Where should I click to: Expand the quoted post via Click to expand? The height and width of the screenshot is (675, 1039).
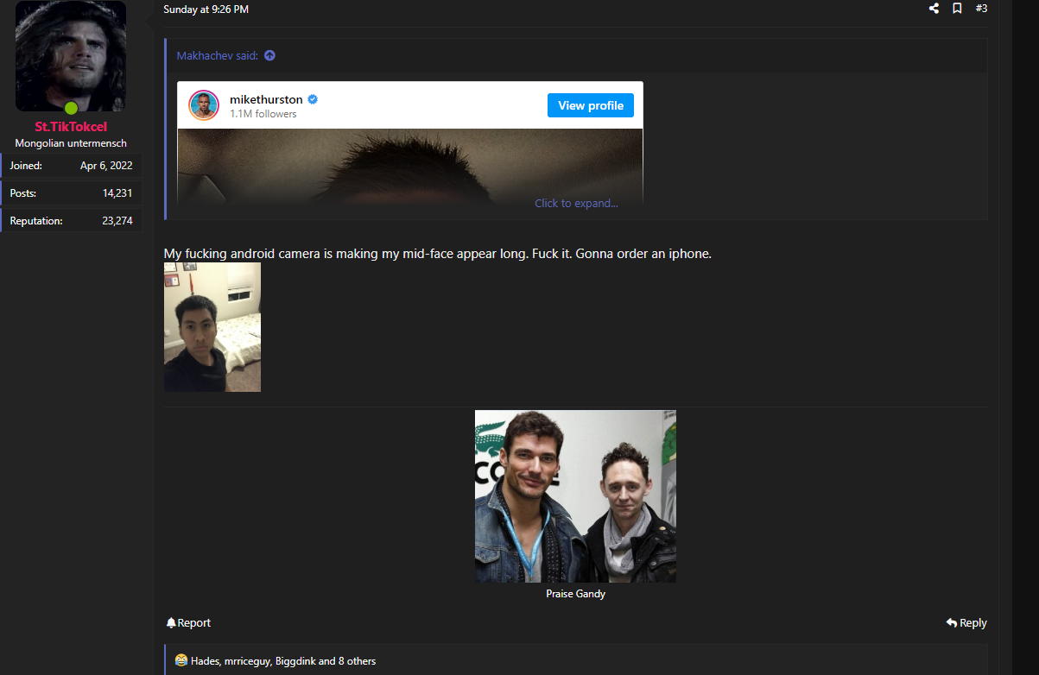[x=576, y=204]
